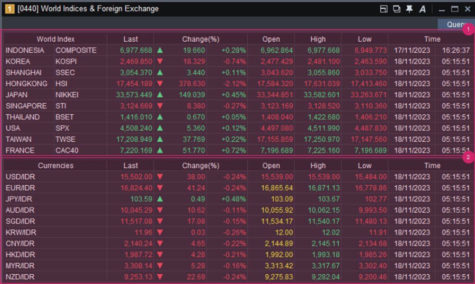This screenshot has height=284, width=475.
Task: Click the yellow window number 1 badge
Action: (x=9, y=8)
